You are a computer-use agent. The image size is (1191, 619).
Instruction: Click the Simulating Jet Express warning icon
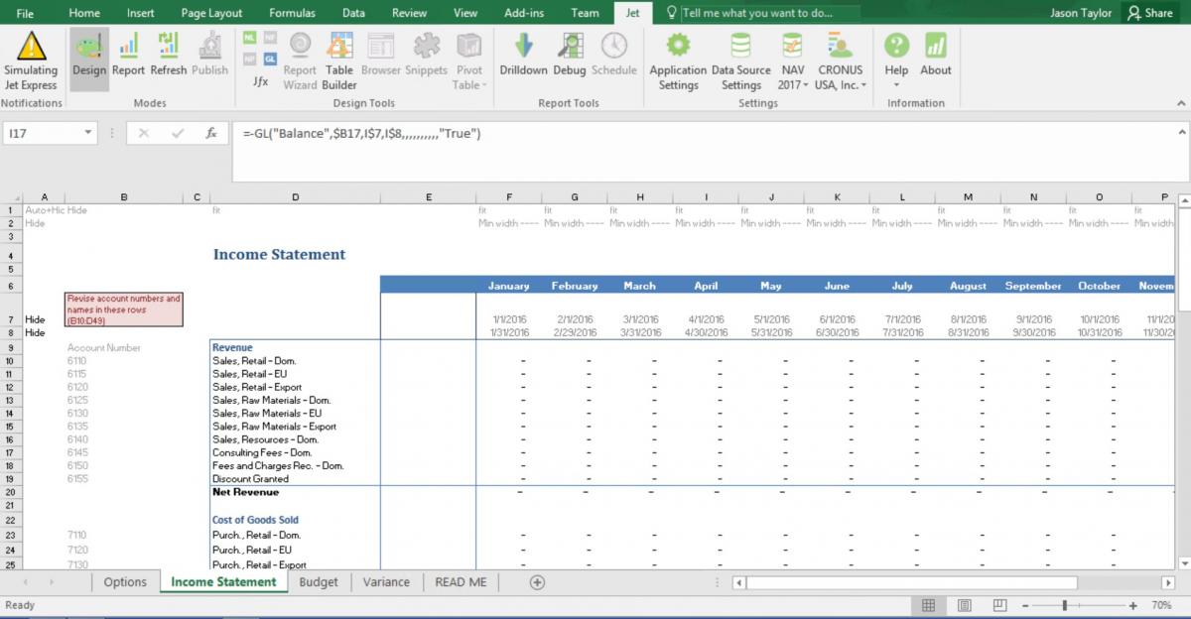tap(31, 47)
